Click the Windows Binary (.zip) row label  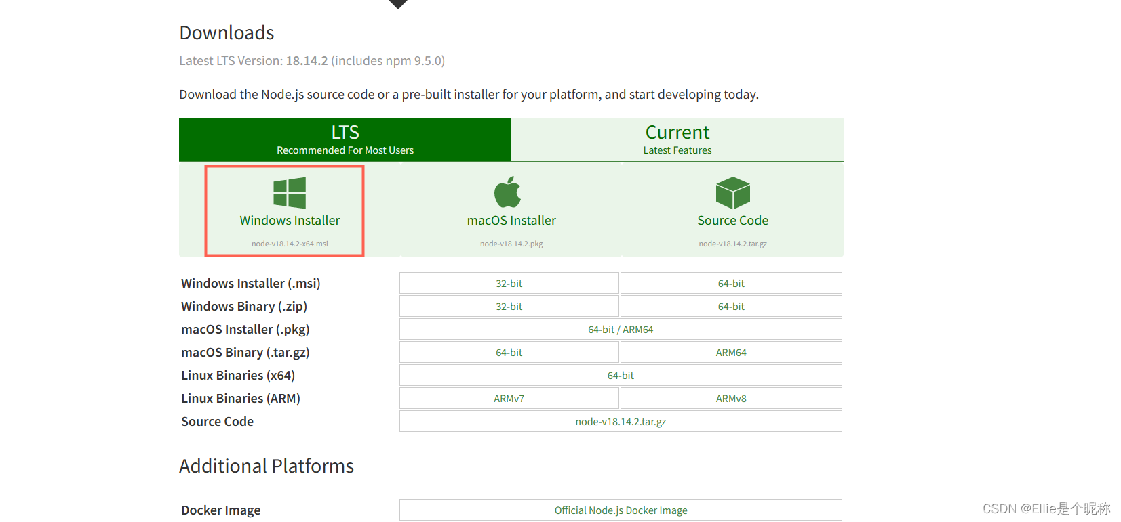[x=244, y=306]
